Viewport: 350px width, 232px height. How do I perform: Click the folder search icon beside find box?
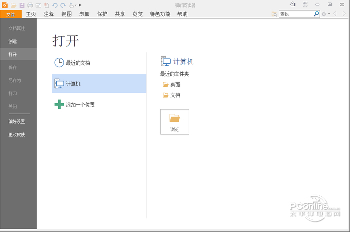point(274,14)
